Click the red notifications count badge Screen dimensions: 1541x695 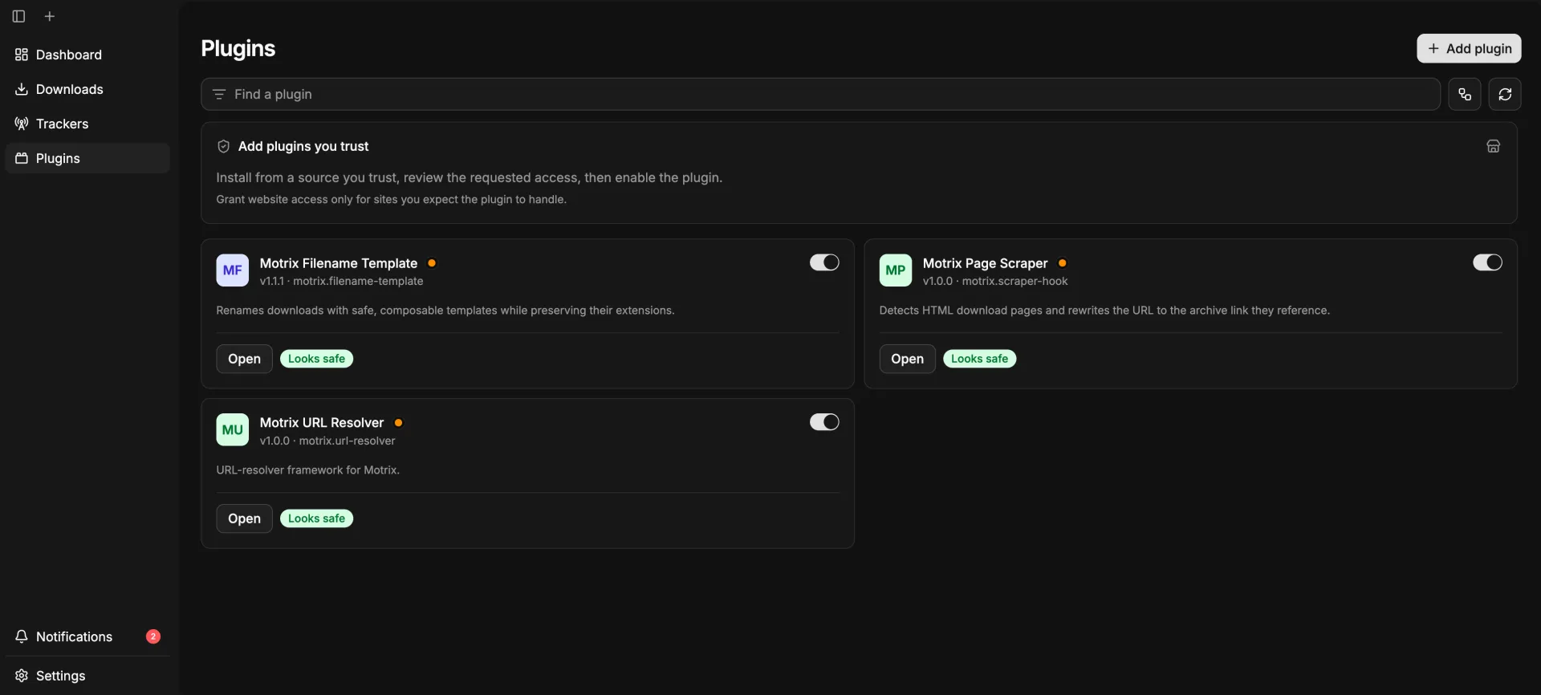pyautogui.click(x=153, y=636)
